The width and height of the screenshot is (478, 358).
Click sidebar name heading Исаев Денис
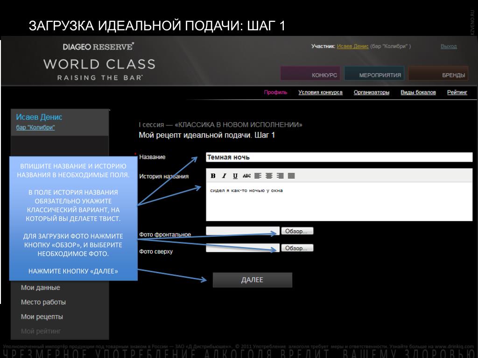click(39, 117)
